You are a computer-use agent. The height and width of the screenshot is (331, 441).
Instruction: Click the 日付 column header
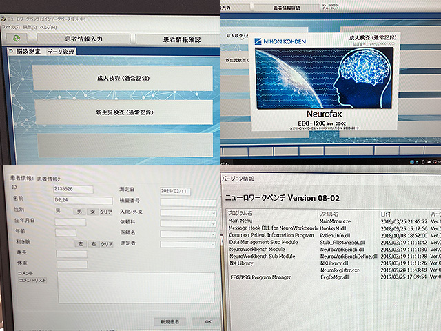(385, 214)
